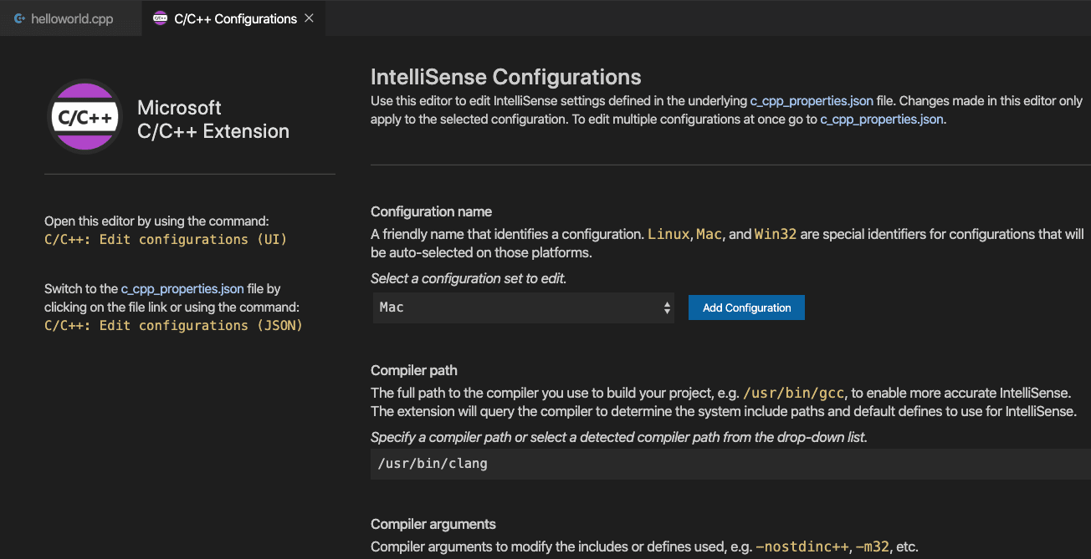The height and width of the screenshot is (559, 1091).
Task: Click the sidebar c_cpp_properties.json file link
Action: click(x=182, y=288)
